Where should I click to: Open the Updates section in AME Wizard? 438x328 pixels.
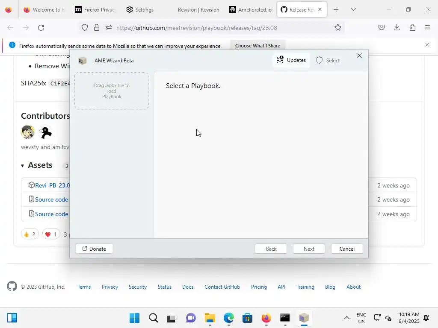(x=291, y=60)
